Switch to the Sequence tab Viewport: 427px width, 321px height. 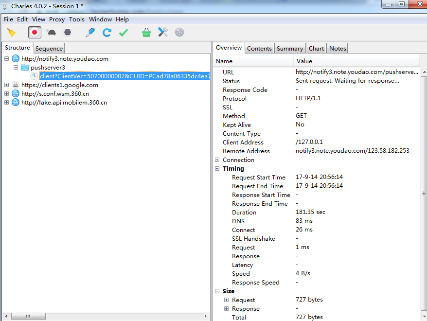pyautogui.click(x=49, y=49)
